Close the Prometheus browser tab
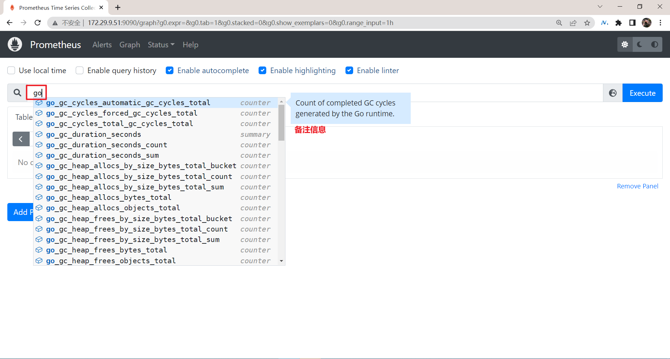This screenshot has width=670, height=359. (101, 7)
